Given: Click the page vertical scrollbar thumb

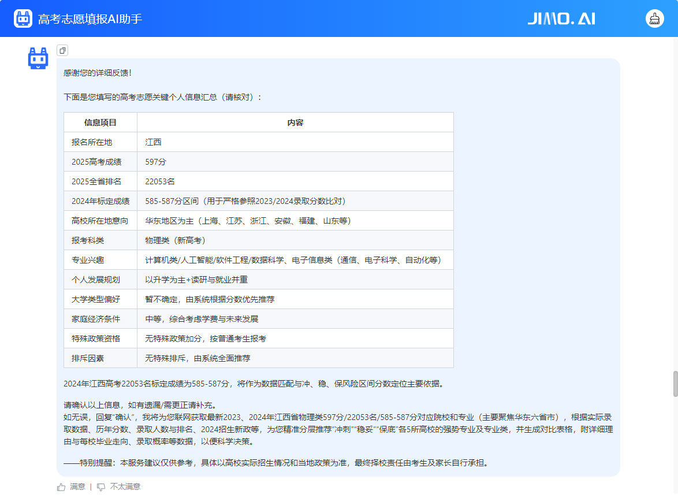Looking at the screenshot, I should [675, 384].
